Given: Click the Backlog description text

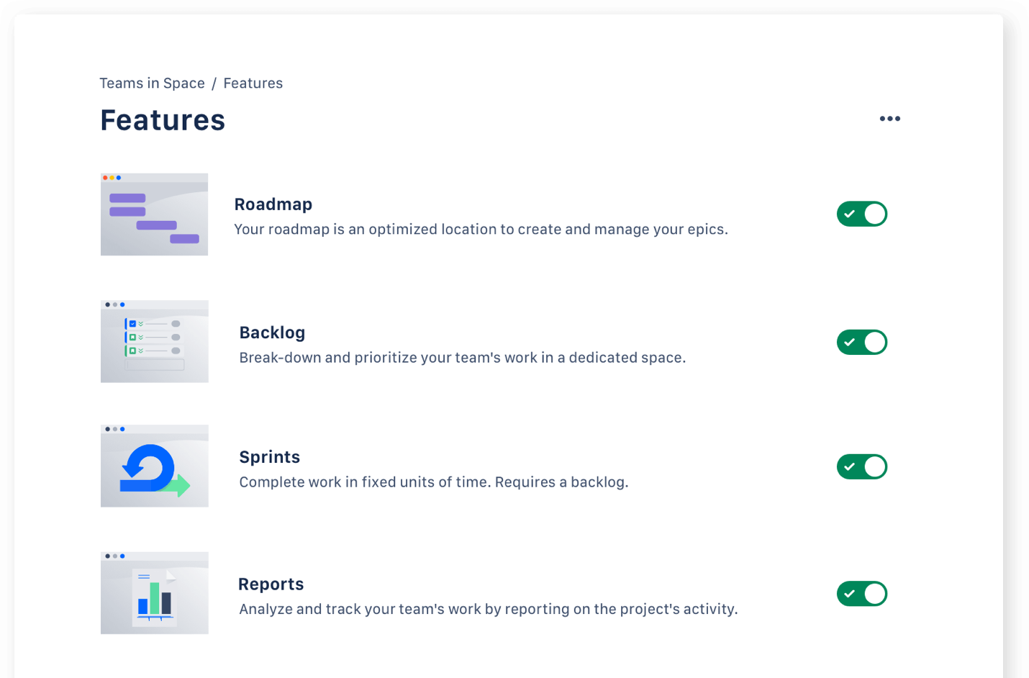Looking at the screenshot, I should pyautogui.click(x=462, y=358).
